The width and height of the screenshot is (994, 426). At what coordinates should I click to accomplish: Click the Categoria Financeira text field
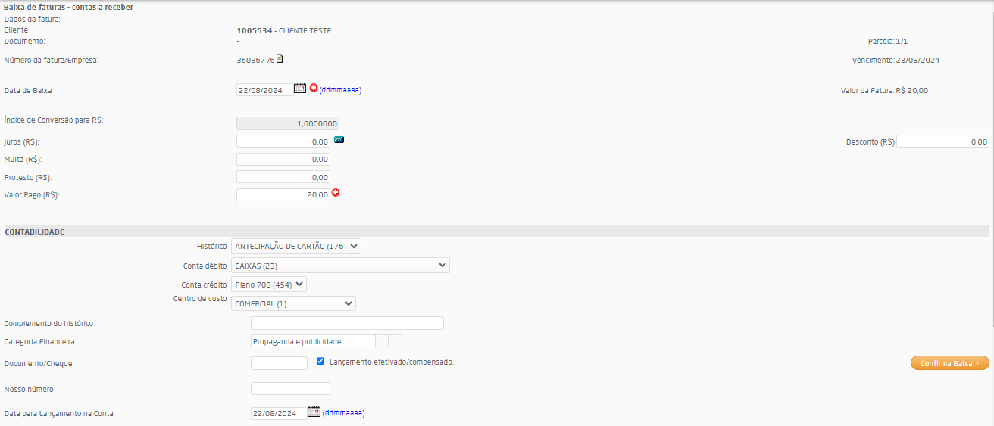pos(313,341)
